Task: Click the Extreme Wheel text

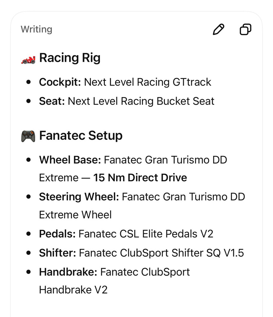Action: tap(75, 215)
